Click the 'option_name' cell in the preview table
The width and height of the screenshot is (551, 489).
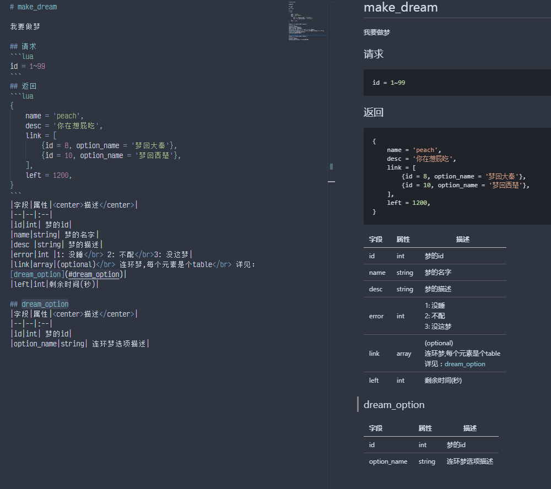[388, 461]
